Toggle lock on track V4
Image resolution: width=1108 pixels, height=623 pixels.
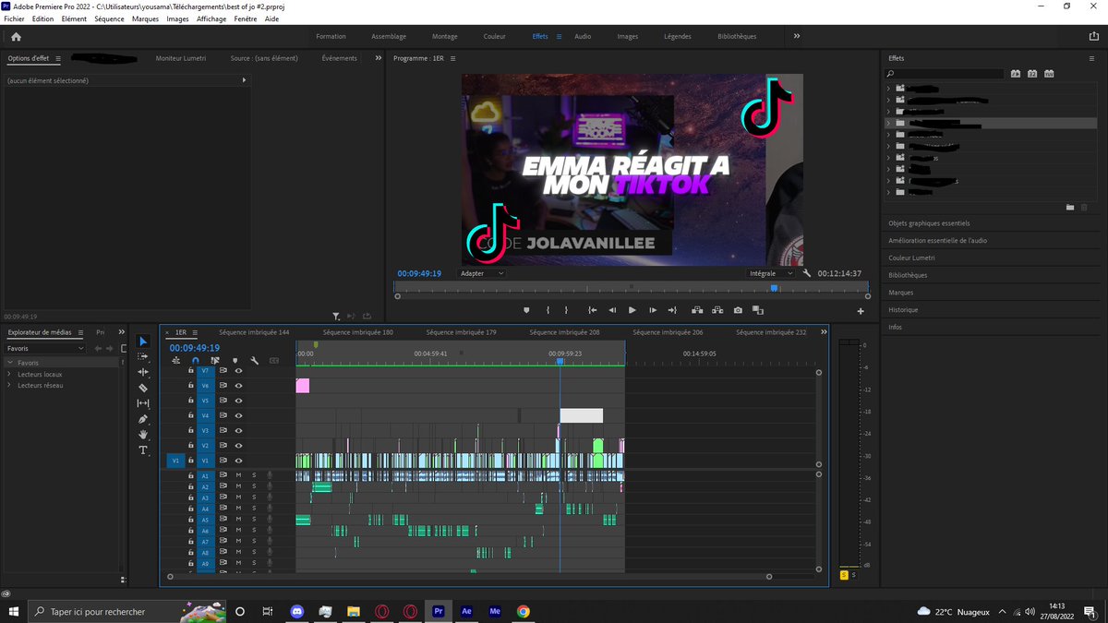click(x=191, y=415)
